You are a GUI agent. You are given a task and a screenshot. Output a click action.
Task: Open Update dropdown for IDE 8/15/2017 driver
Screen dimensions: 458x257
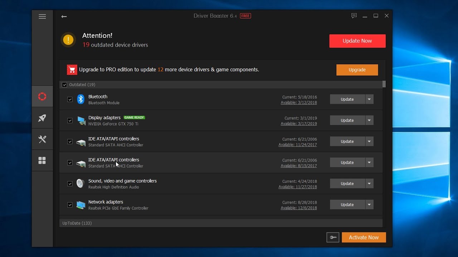[x=369, y=162]
